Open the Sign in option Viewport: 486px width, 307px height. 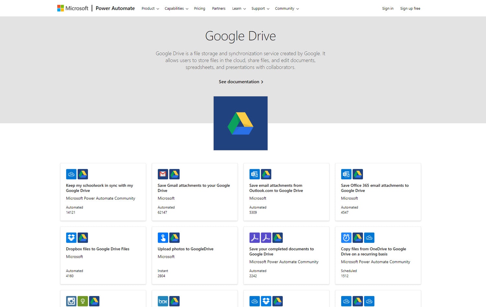[388, 8]
